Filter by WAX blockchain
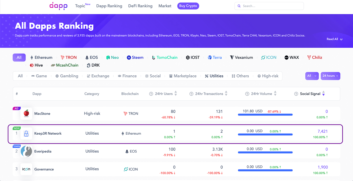353x181 pixels. tap(292, 57)
